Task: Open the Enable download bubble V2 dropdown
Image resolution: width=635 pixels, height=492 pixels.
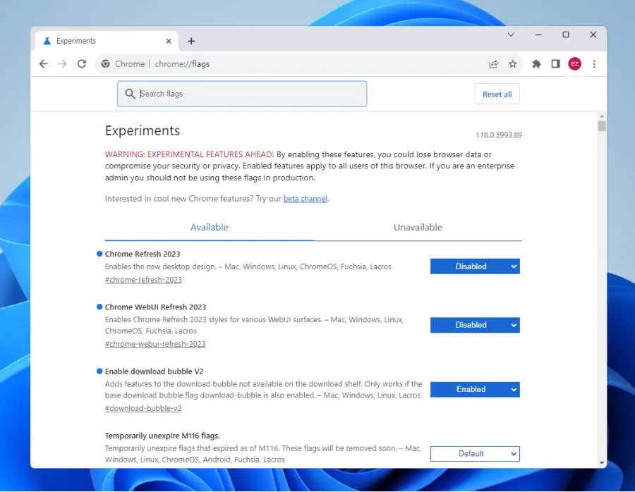Action: click(x=475, y=389)
